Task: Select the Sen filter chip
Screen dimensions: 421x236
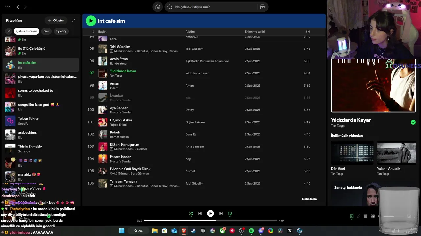Action: point(46,31)
